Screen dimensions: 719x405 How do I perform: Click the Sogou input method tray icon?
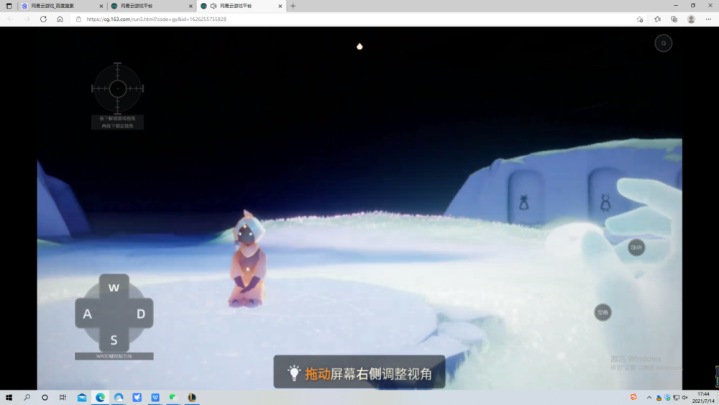pos(633,397)
